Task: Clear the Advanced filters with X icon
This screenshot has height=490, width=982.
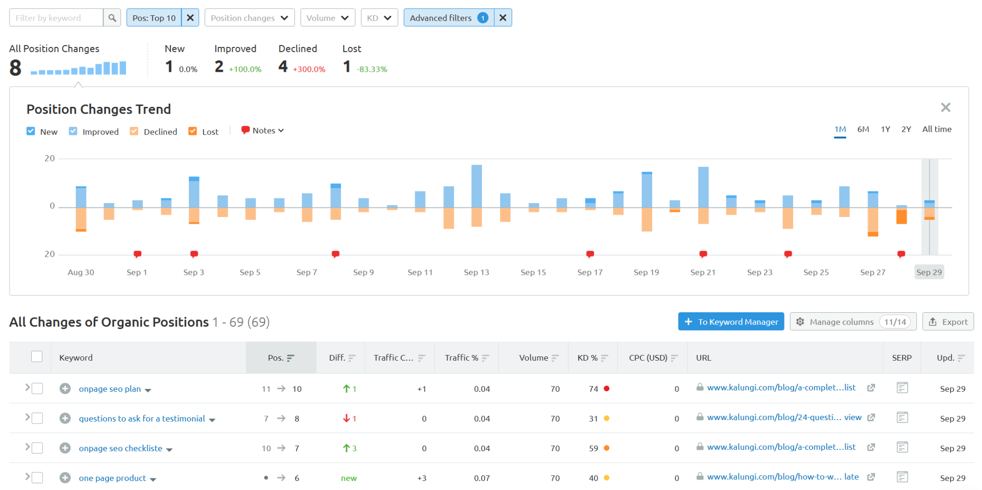Action: (x=503, y=18)
